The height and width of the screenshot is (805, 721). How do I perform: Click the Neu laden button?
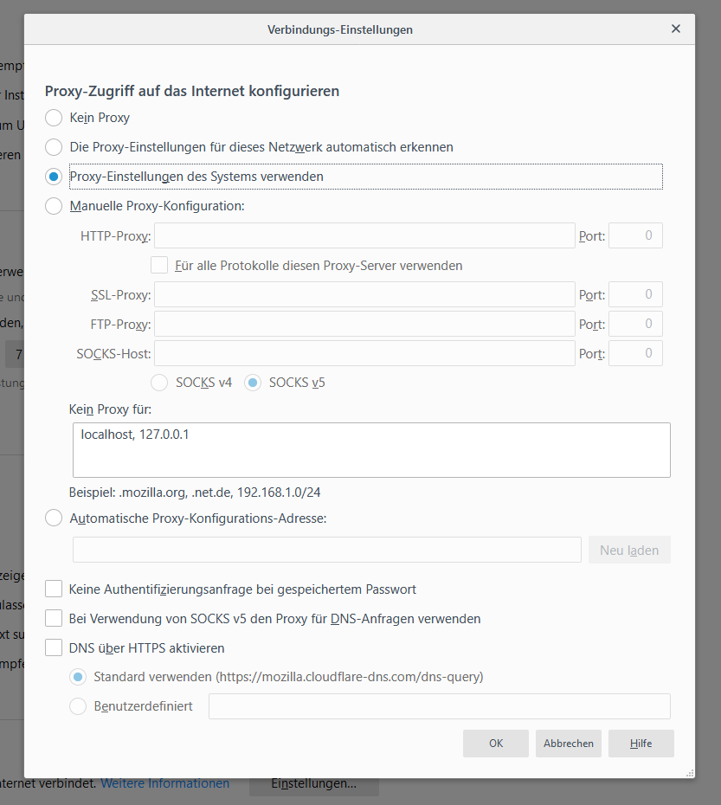[629, 551]
